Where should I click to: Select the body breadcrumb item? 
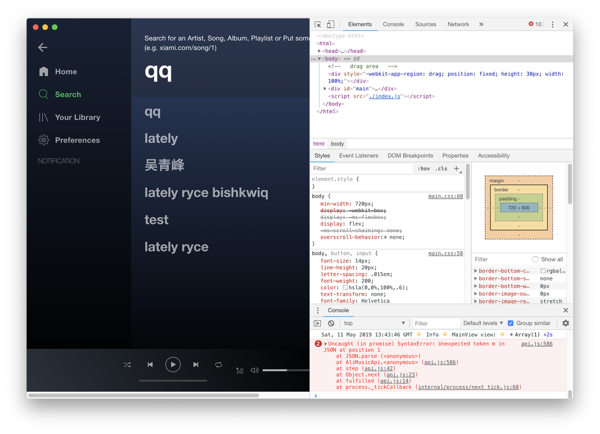coord(337,144)
